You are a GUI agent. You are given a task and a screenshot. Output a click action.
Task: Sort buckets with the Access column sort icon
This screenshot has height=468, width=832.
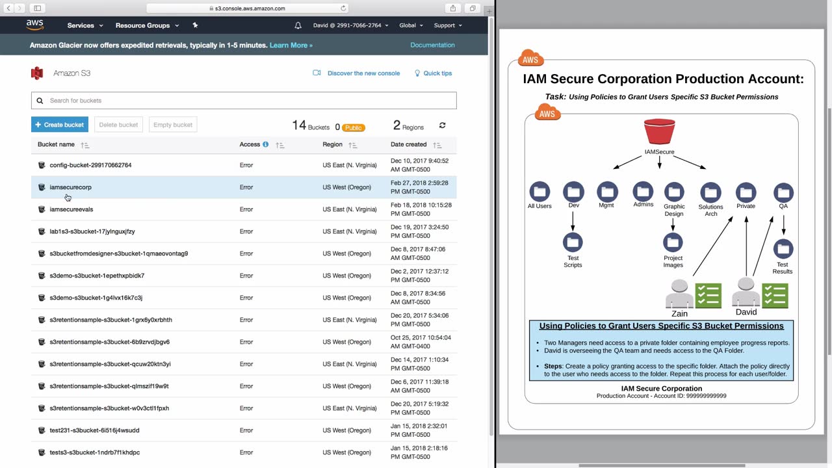point(280,145)
